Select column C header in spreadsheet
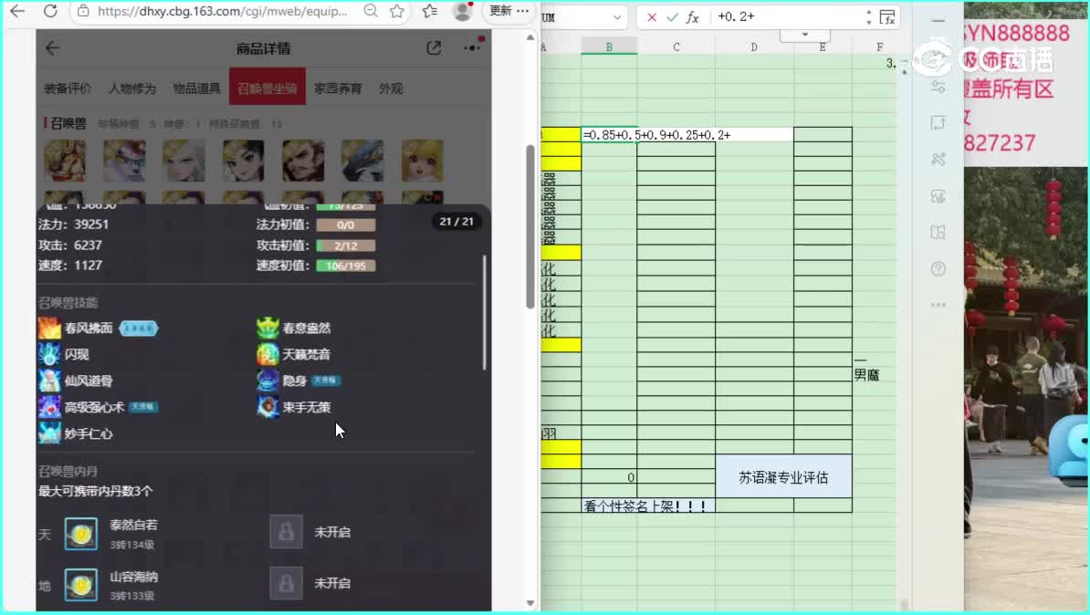Viewport: 1090px width, 615px height. (x=676, y=47)
